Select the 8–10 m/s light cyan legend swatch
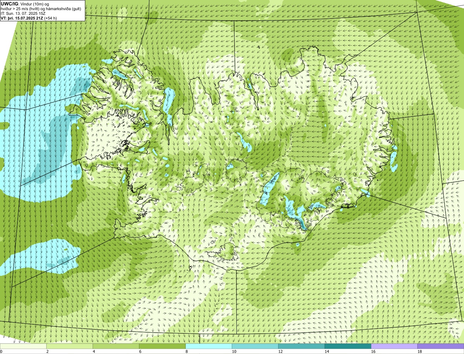This screenshot has height=354, width=464. pyautogui.click(x=209, y=346)
